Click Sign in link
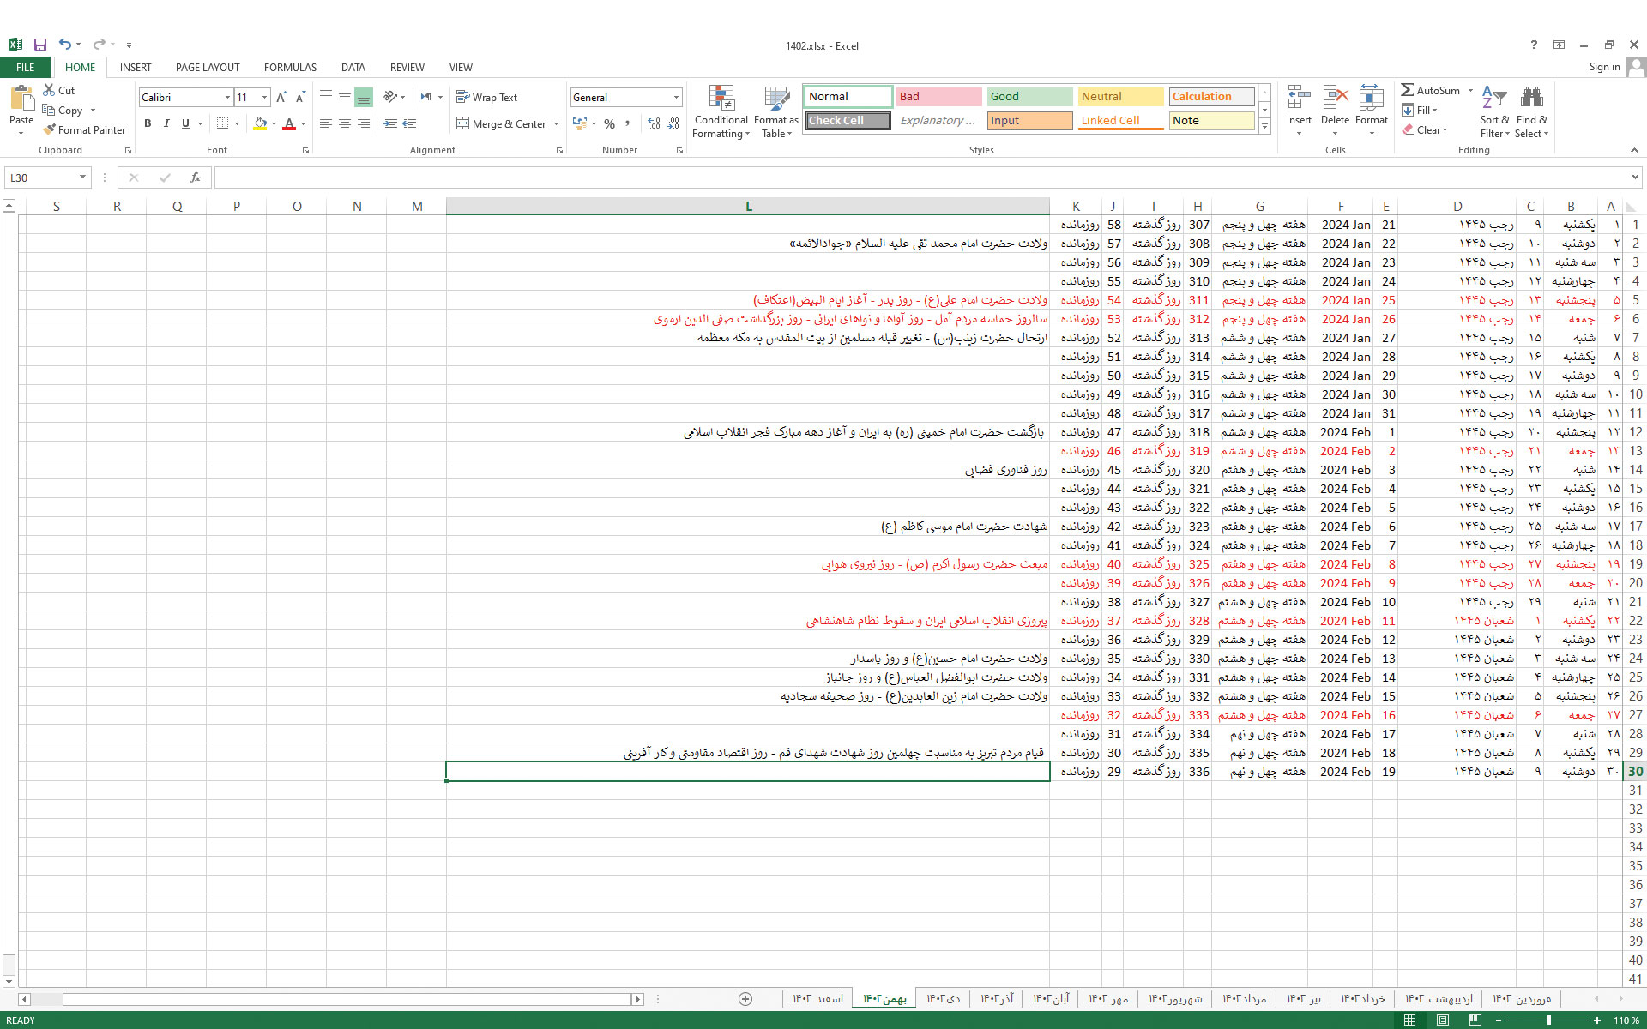This screenshot has height=1029, width=1647. pyautogui.click(x=1604, y=67)
